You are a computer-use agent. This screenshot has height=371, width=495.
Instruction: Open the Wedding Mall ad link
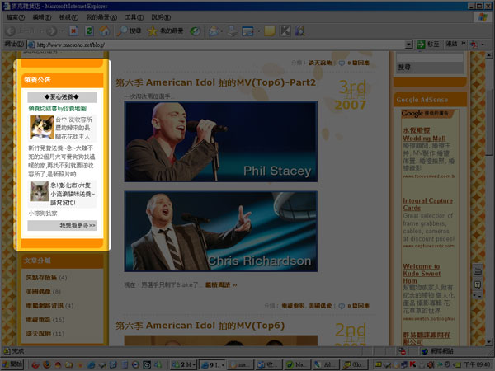click(x=424, y=134)
